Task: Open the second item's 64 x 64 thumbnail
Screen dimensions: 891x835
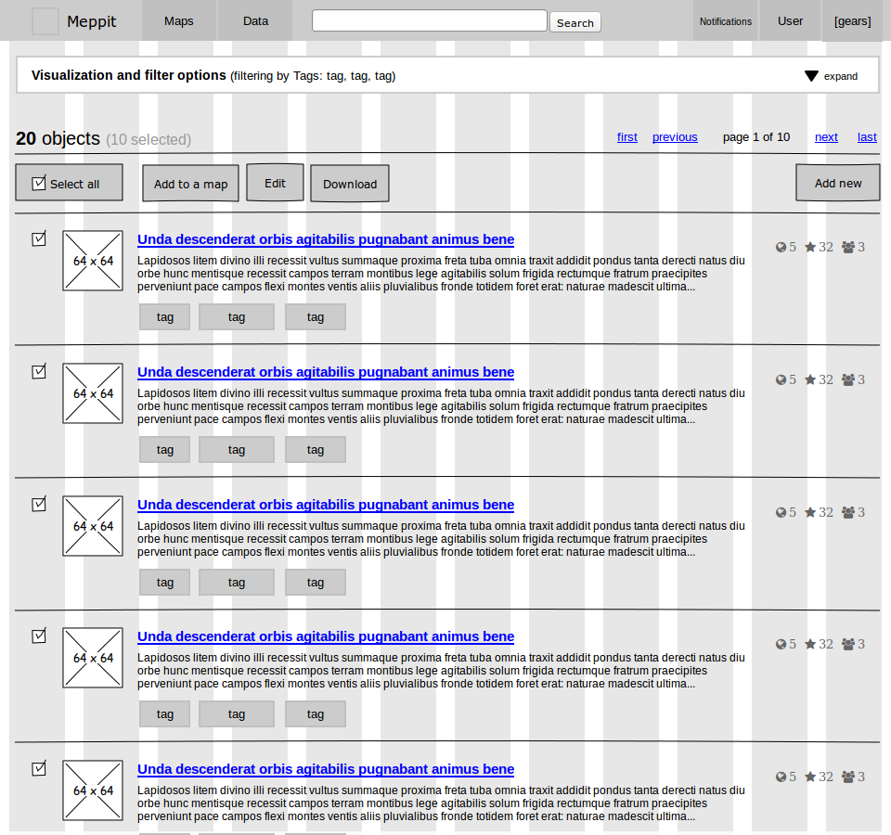Action: (93, 393)
